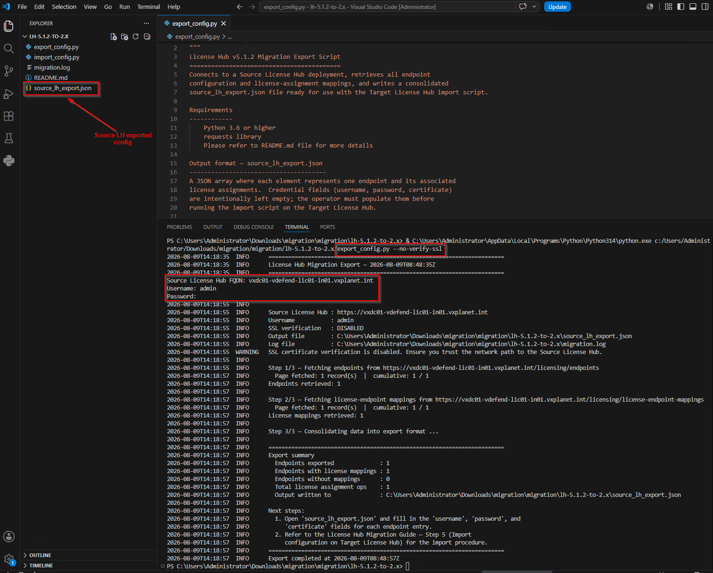Open the Testing flask view
The image size is (713, 573).
pyautogui.click(x=8, y=138)
